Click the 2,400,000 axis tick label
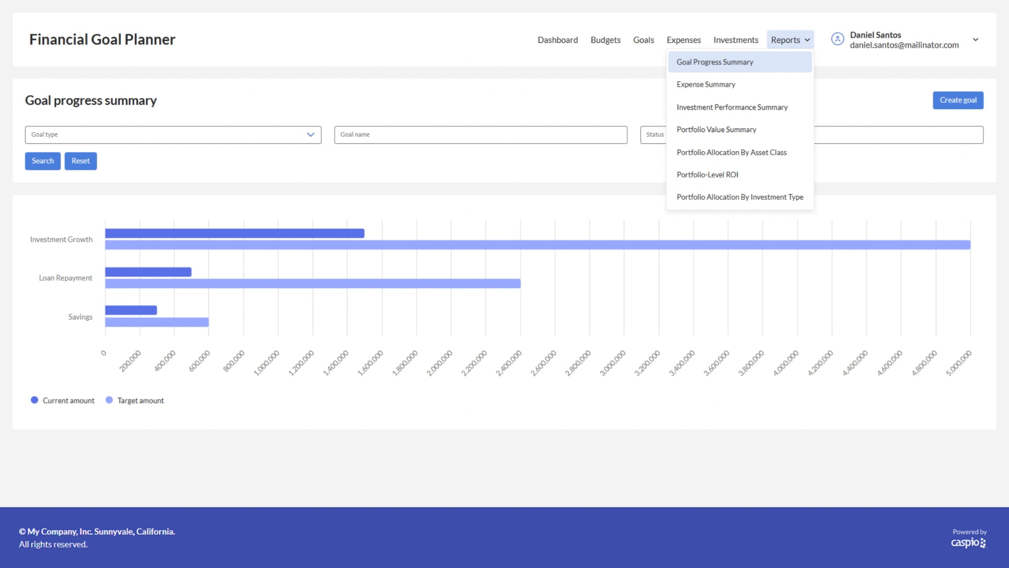This screenshot has width=1009, height=568. (x=509, y=363)
